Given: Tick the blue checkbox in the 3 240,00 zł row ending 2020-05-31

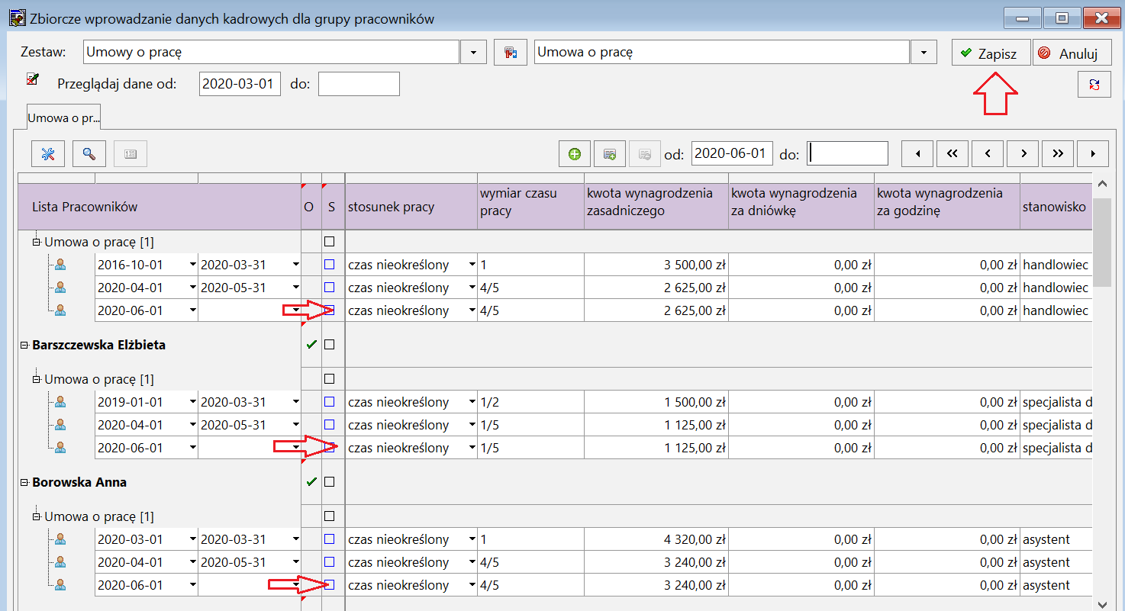Looking at the screenshot, I should pyautogui.click(x=330, y=562).
